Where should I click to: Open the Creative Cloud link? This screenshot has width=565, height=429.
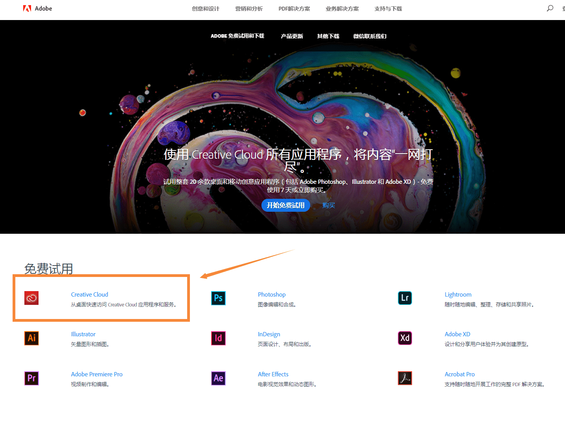(90, 295)
